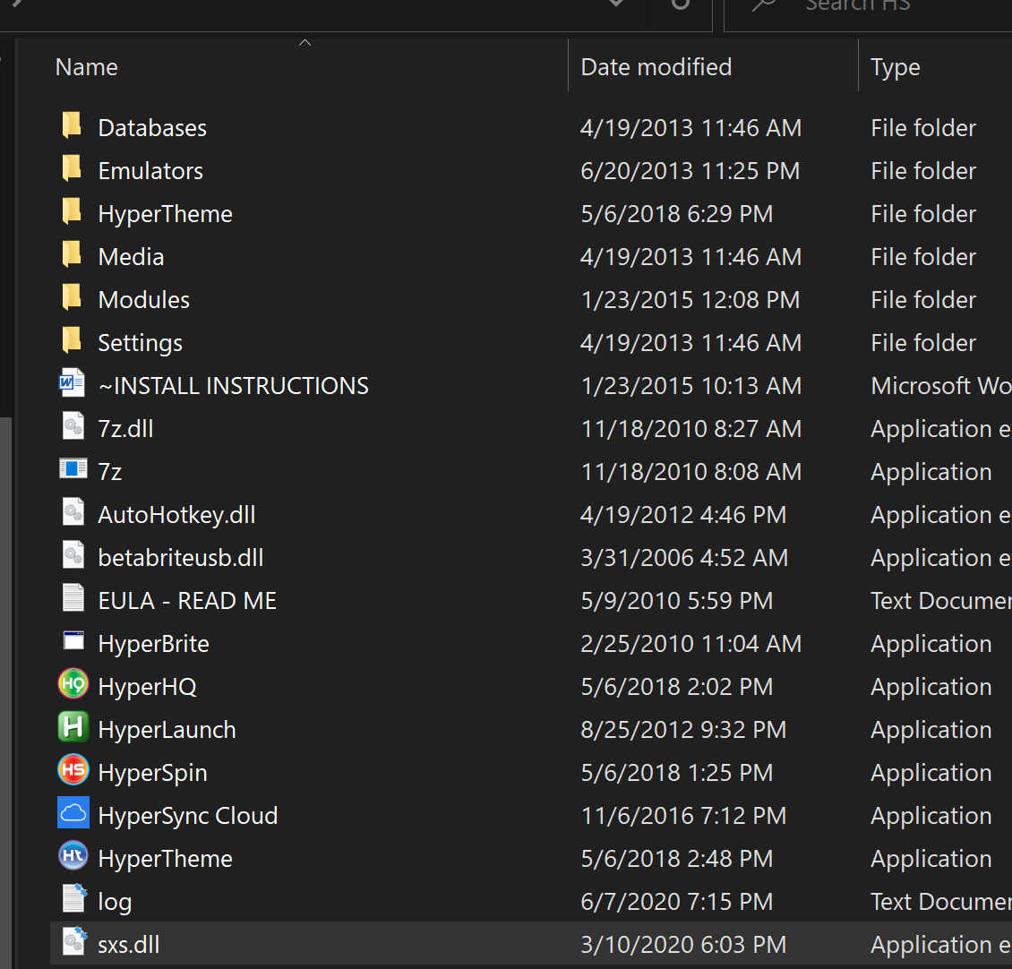The width and height of the screenshot is (1012, 969).
Task: Click the Type cell in the ~INSTALL INSTRUCTIONS row
Action: [x=941, y=386]
